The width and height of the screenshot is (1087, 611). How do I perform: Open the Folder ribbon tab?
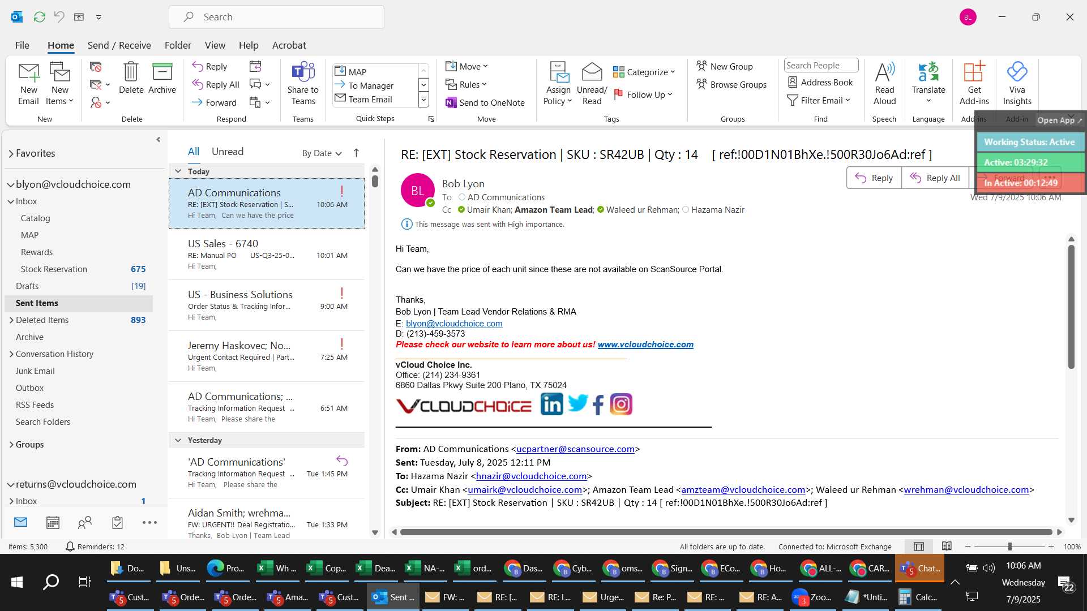178,45
